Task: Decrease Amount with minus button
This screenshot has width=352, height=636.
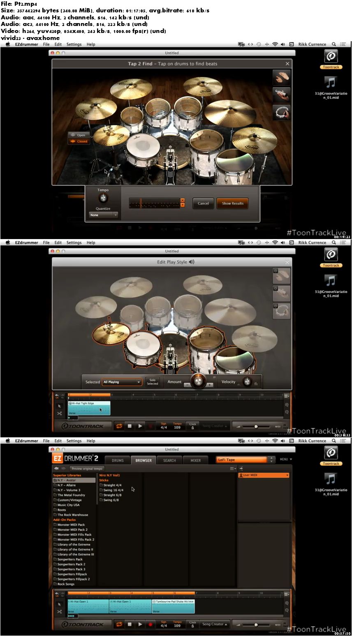Action: [187, 385]
